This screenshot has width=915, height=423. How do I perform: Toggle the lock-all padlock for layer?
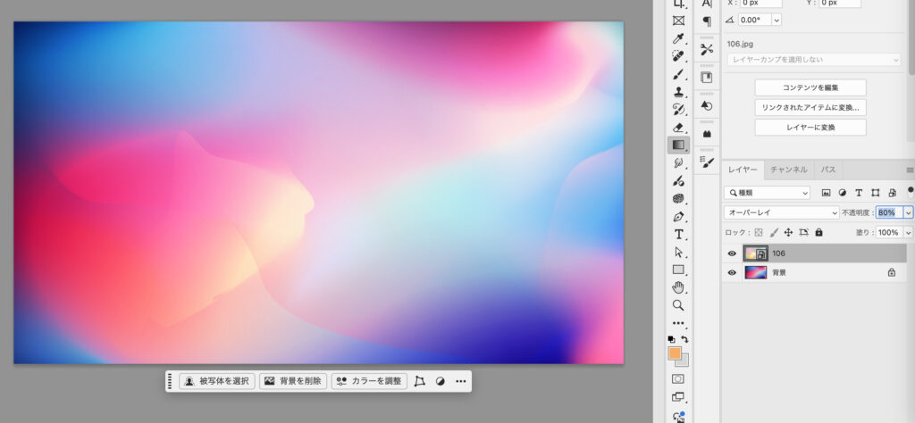coord(818,233)
